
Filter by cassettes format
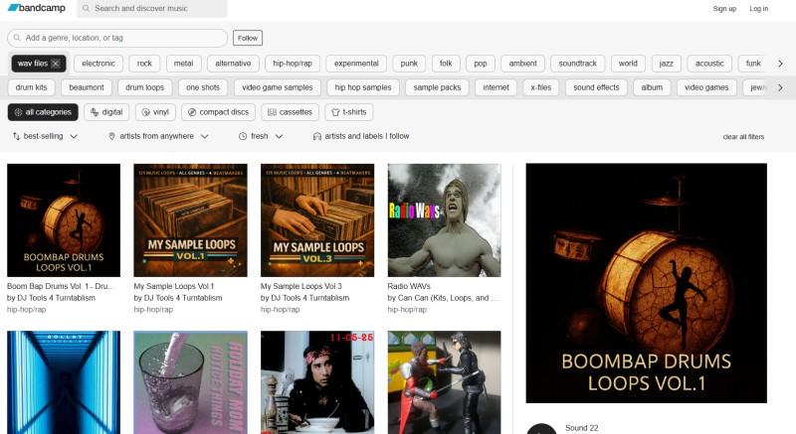click(x=290, y=112)
